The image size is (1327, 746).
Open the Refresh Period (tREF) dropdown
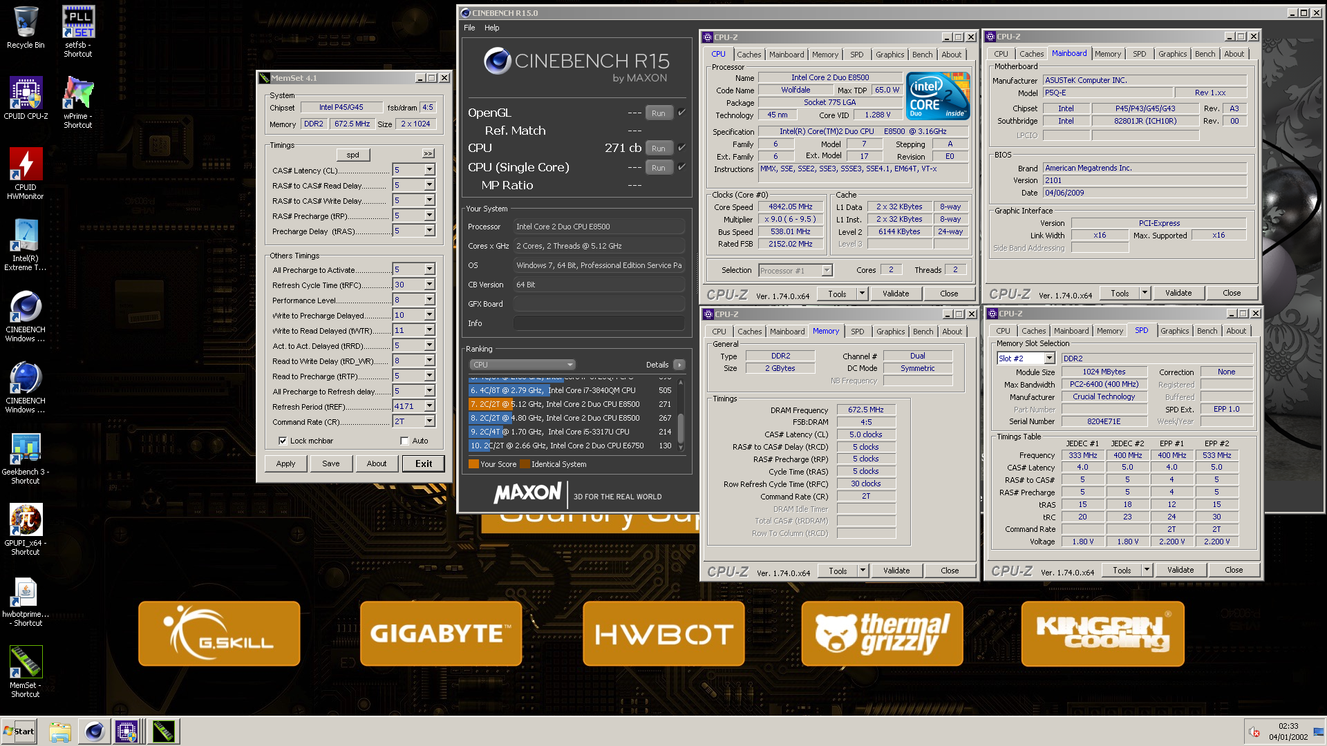tap(429, 406)
